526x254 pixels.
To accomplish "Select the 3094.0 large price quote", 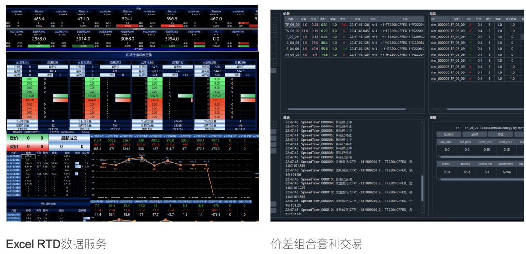I will 172,39.
